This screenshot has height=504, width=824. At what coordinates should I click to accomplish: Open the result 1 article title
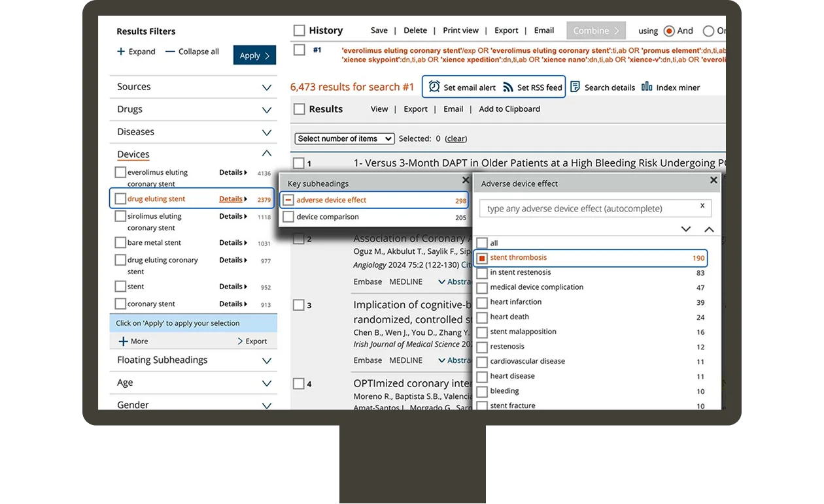540,163
